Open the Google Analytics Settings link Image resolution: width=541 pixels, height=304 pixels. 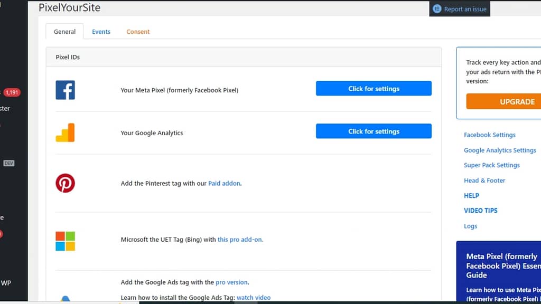click(x=500, y=150)
